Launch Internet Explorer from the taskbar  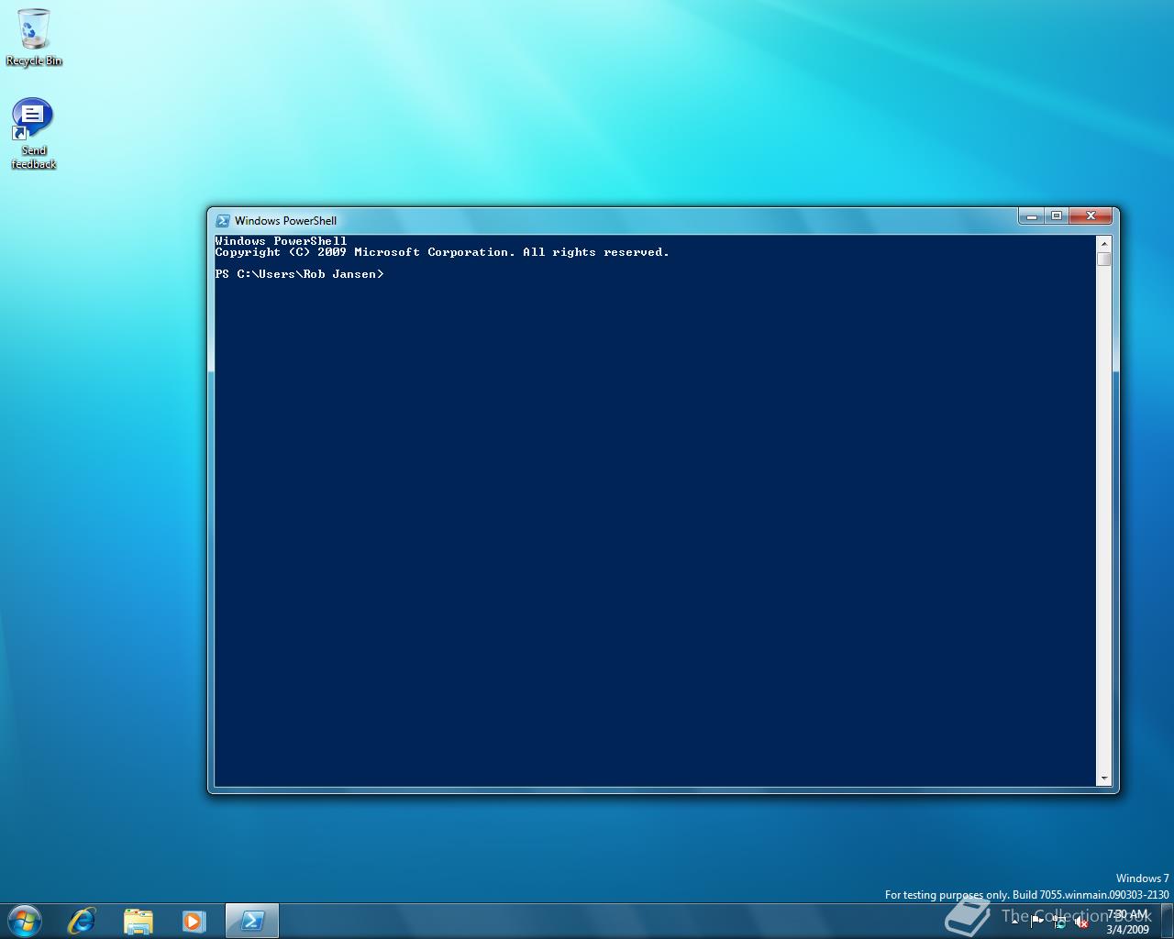(82, 921)
